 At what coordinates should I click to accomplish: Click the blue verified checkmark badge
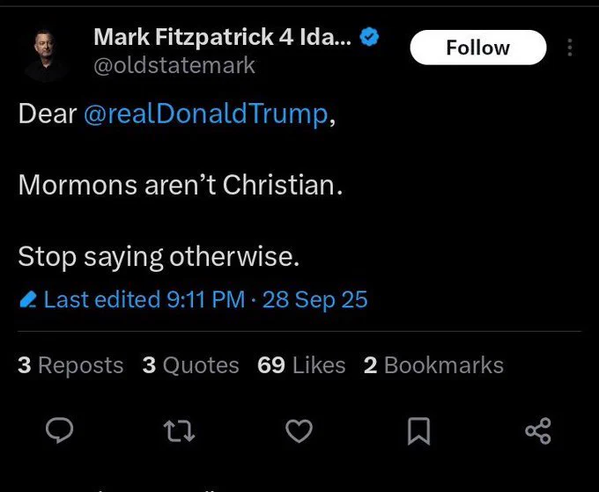click(x=369, y=37)
